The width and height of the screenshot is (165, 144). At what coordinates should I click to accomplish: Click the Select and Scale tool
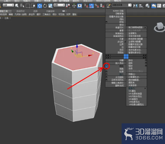coord(50,6)
